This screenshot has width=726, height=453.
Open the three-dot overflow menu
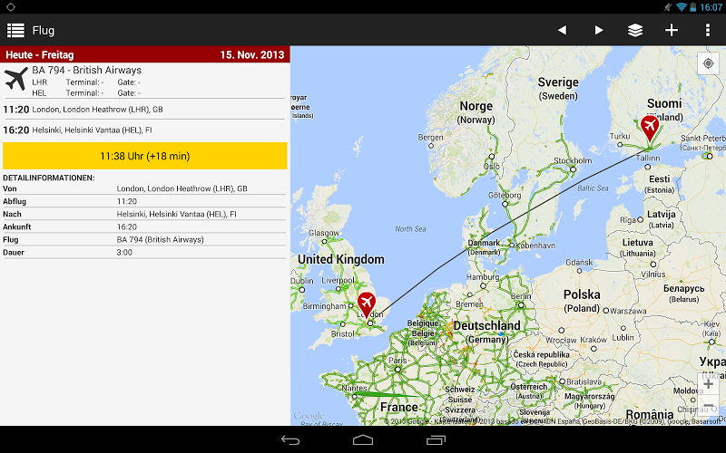[708, 31]
